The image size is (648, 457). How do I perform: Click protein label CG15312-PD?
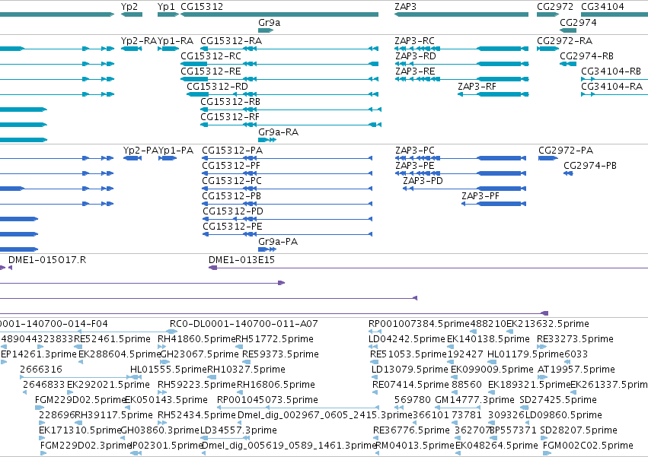[233, 211]
